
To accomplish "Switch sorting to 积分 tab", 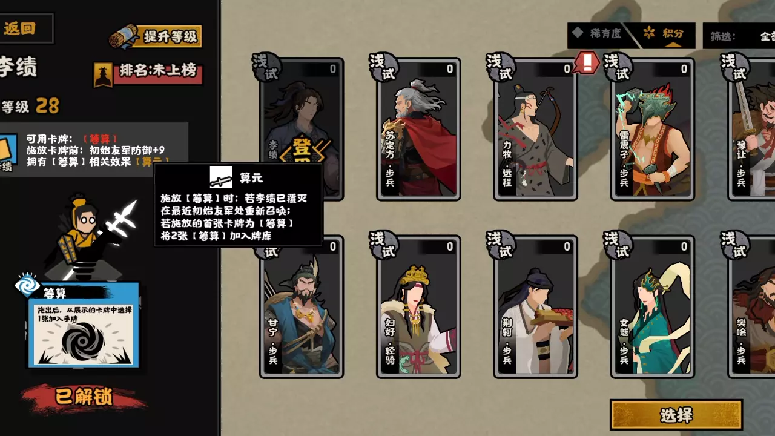I will [665, 34].
